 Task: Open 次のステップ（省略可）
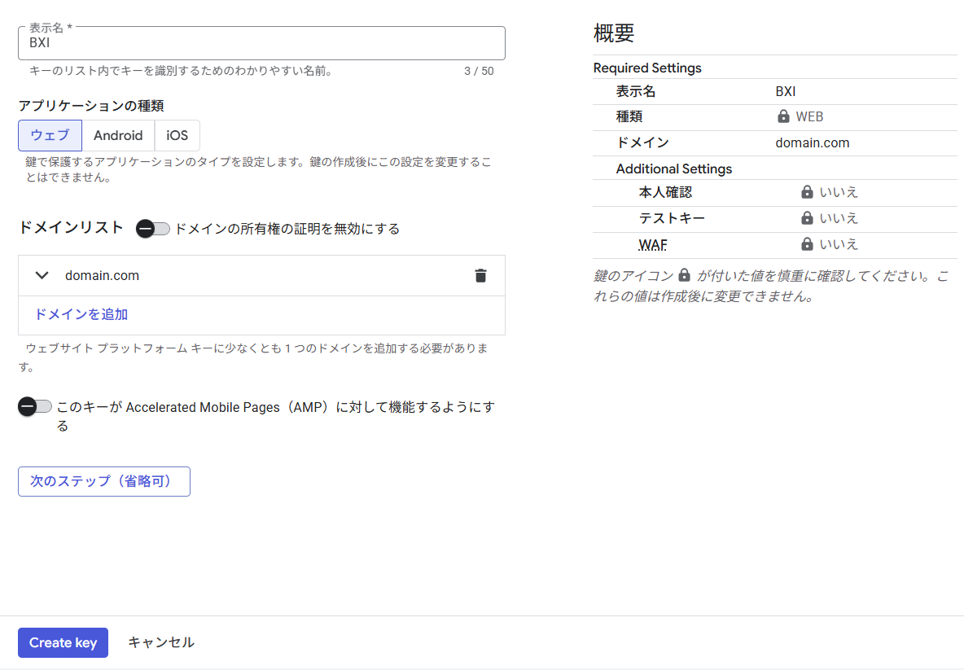(104, 481)
